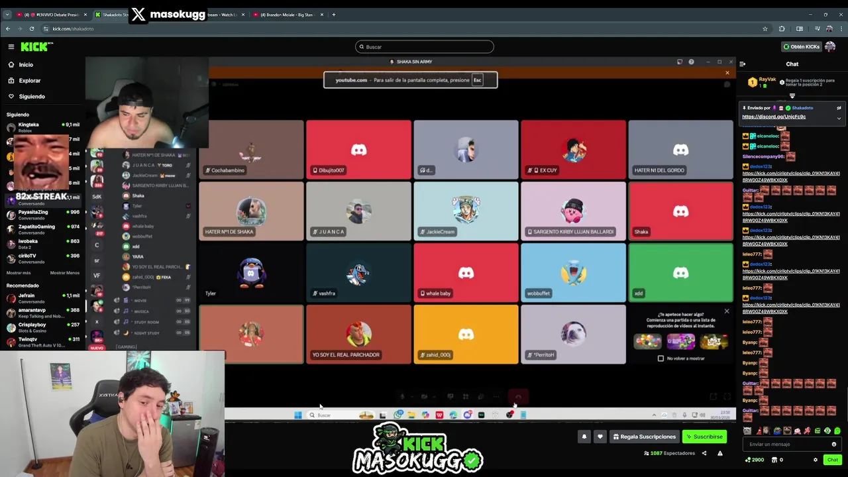The height and width of the screenshot is (477, 848).
Task: Switch to the Brandon Molale browser tab
Action: [288, 15]
